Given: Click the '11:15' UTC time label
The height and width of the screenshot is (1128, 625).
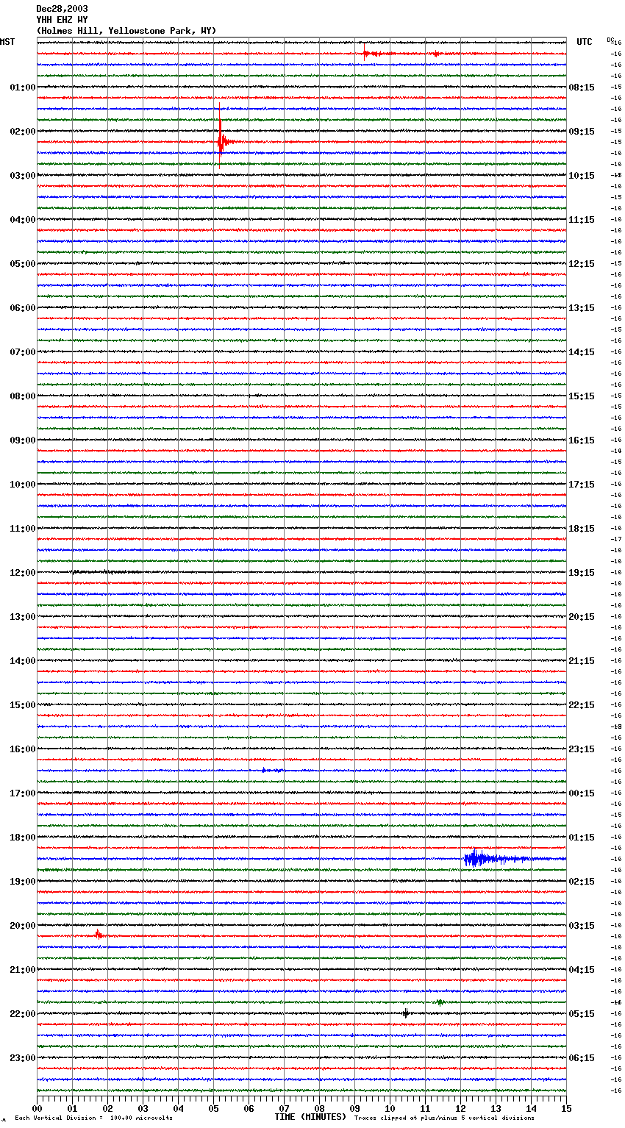Looking at the screenshot, I should 582,220.
